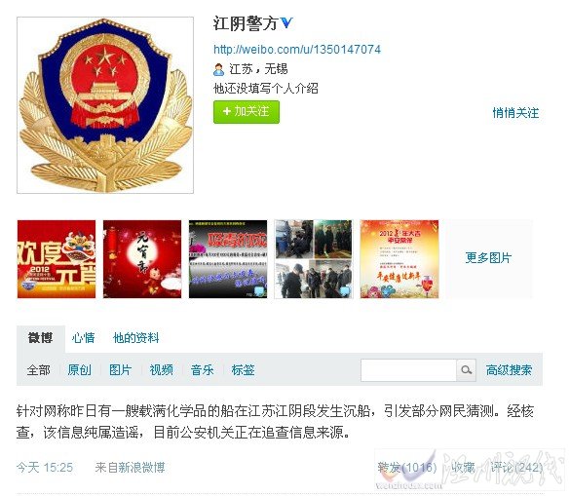This screenshot has width=570, height=496.
Task: Open the police badge profile avatar
Action: click(x=105, y=105)
